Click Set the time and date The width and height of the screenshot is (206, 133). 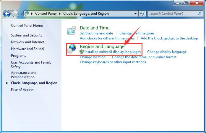click(x=96, y=33)
